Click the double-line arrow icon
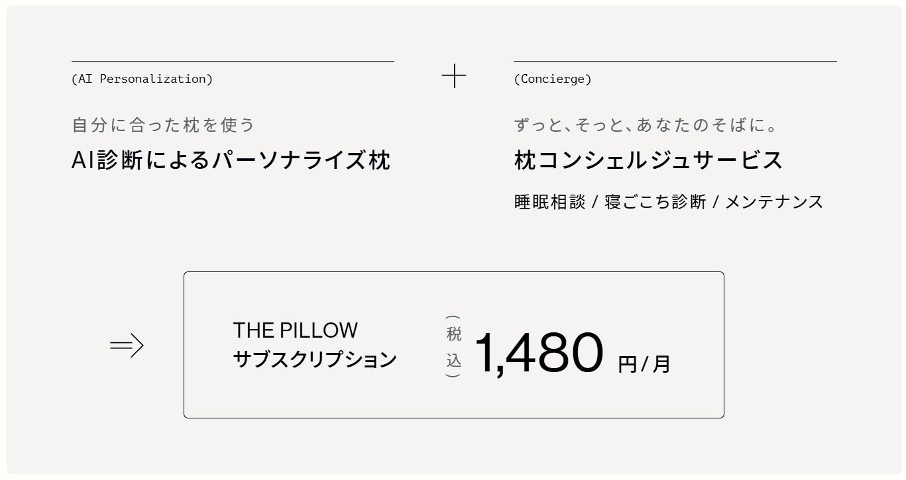Screen dimensions: 906x480 click(x=127, y=346)
